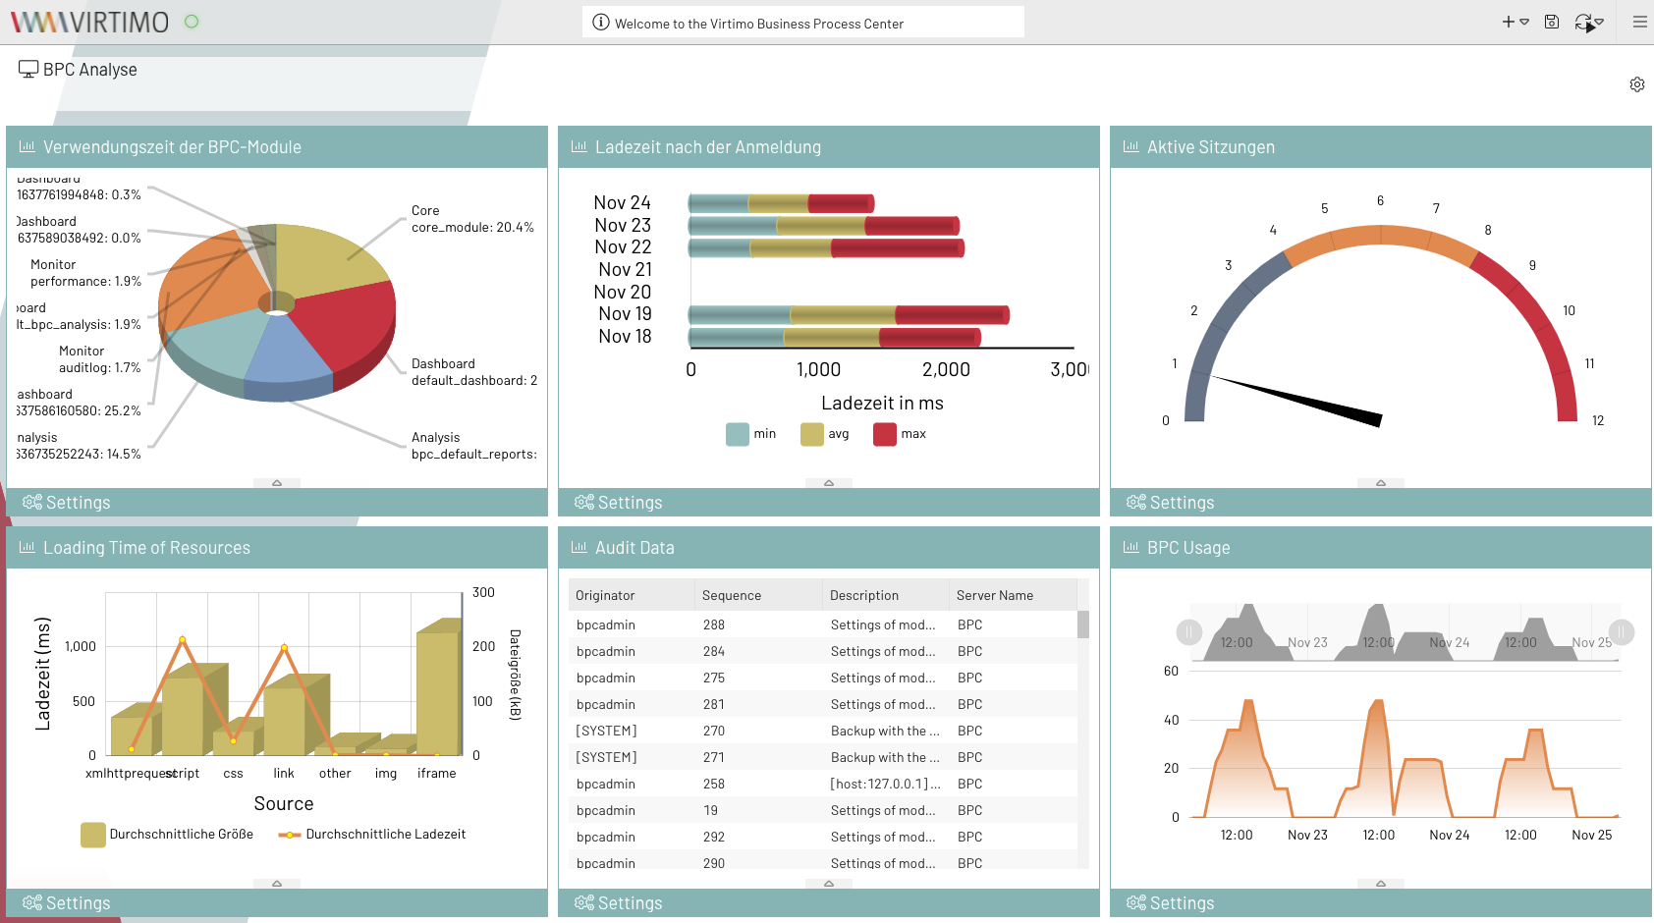Open Settings for Loading Time of Resources
This screenshot has height=923, width=1654.
coord(67,902)
